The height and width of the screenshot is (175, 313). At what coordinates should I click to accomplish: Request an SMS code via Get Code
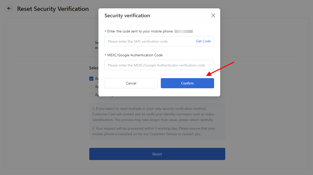tap(203, 41)
